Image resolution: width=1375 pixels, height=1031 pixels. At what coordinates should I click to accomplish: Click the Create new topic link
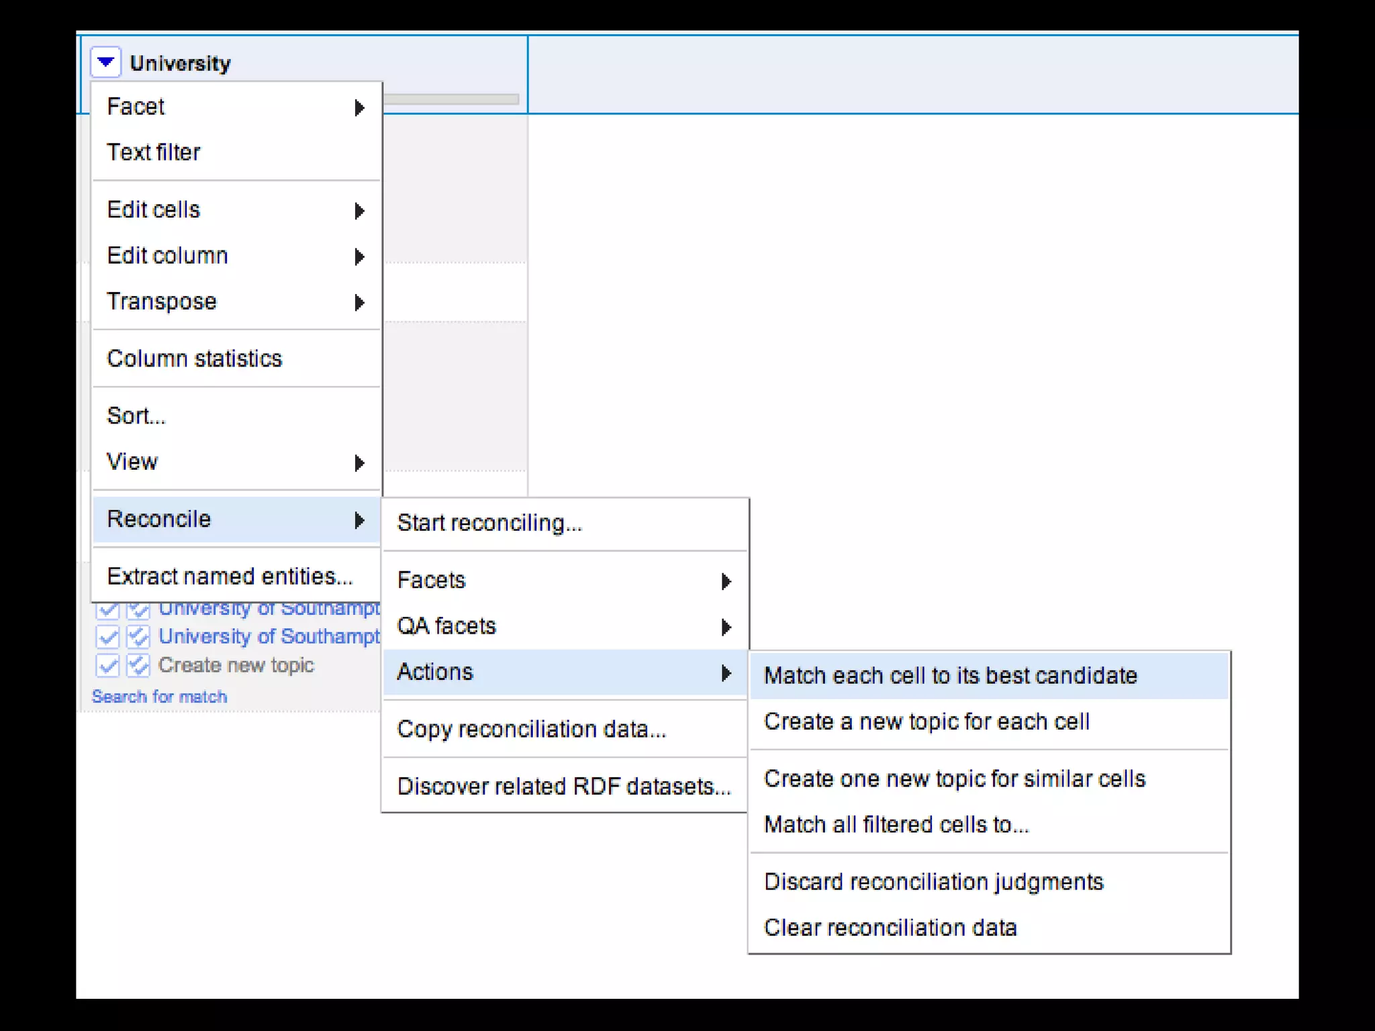[x=236, y=665]
